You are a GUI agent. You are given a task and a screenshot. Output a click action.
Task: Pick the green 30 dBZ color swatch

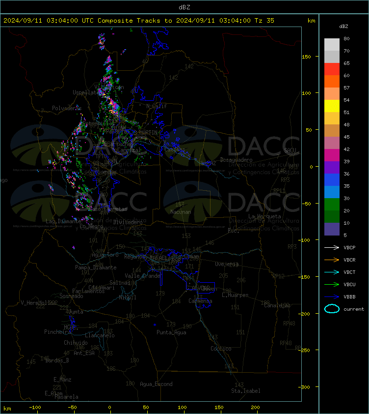(x=332, y=204)
